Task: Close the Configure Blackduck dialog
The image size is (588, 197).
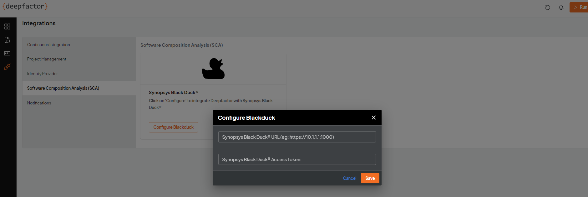Action: click(x=374, y=118)
